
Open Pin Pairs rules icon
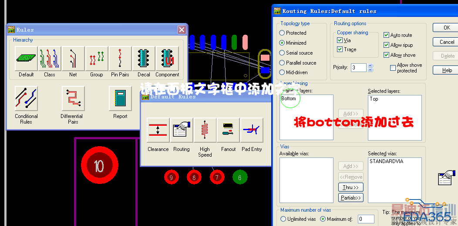(x=120, y=59)
